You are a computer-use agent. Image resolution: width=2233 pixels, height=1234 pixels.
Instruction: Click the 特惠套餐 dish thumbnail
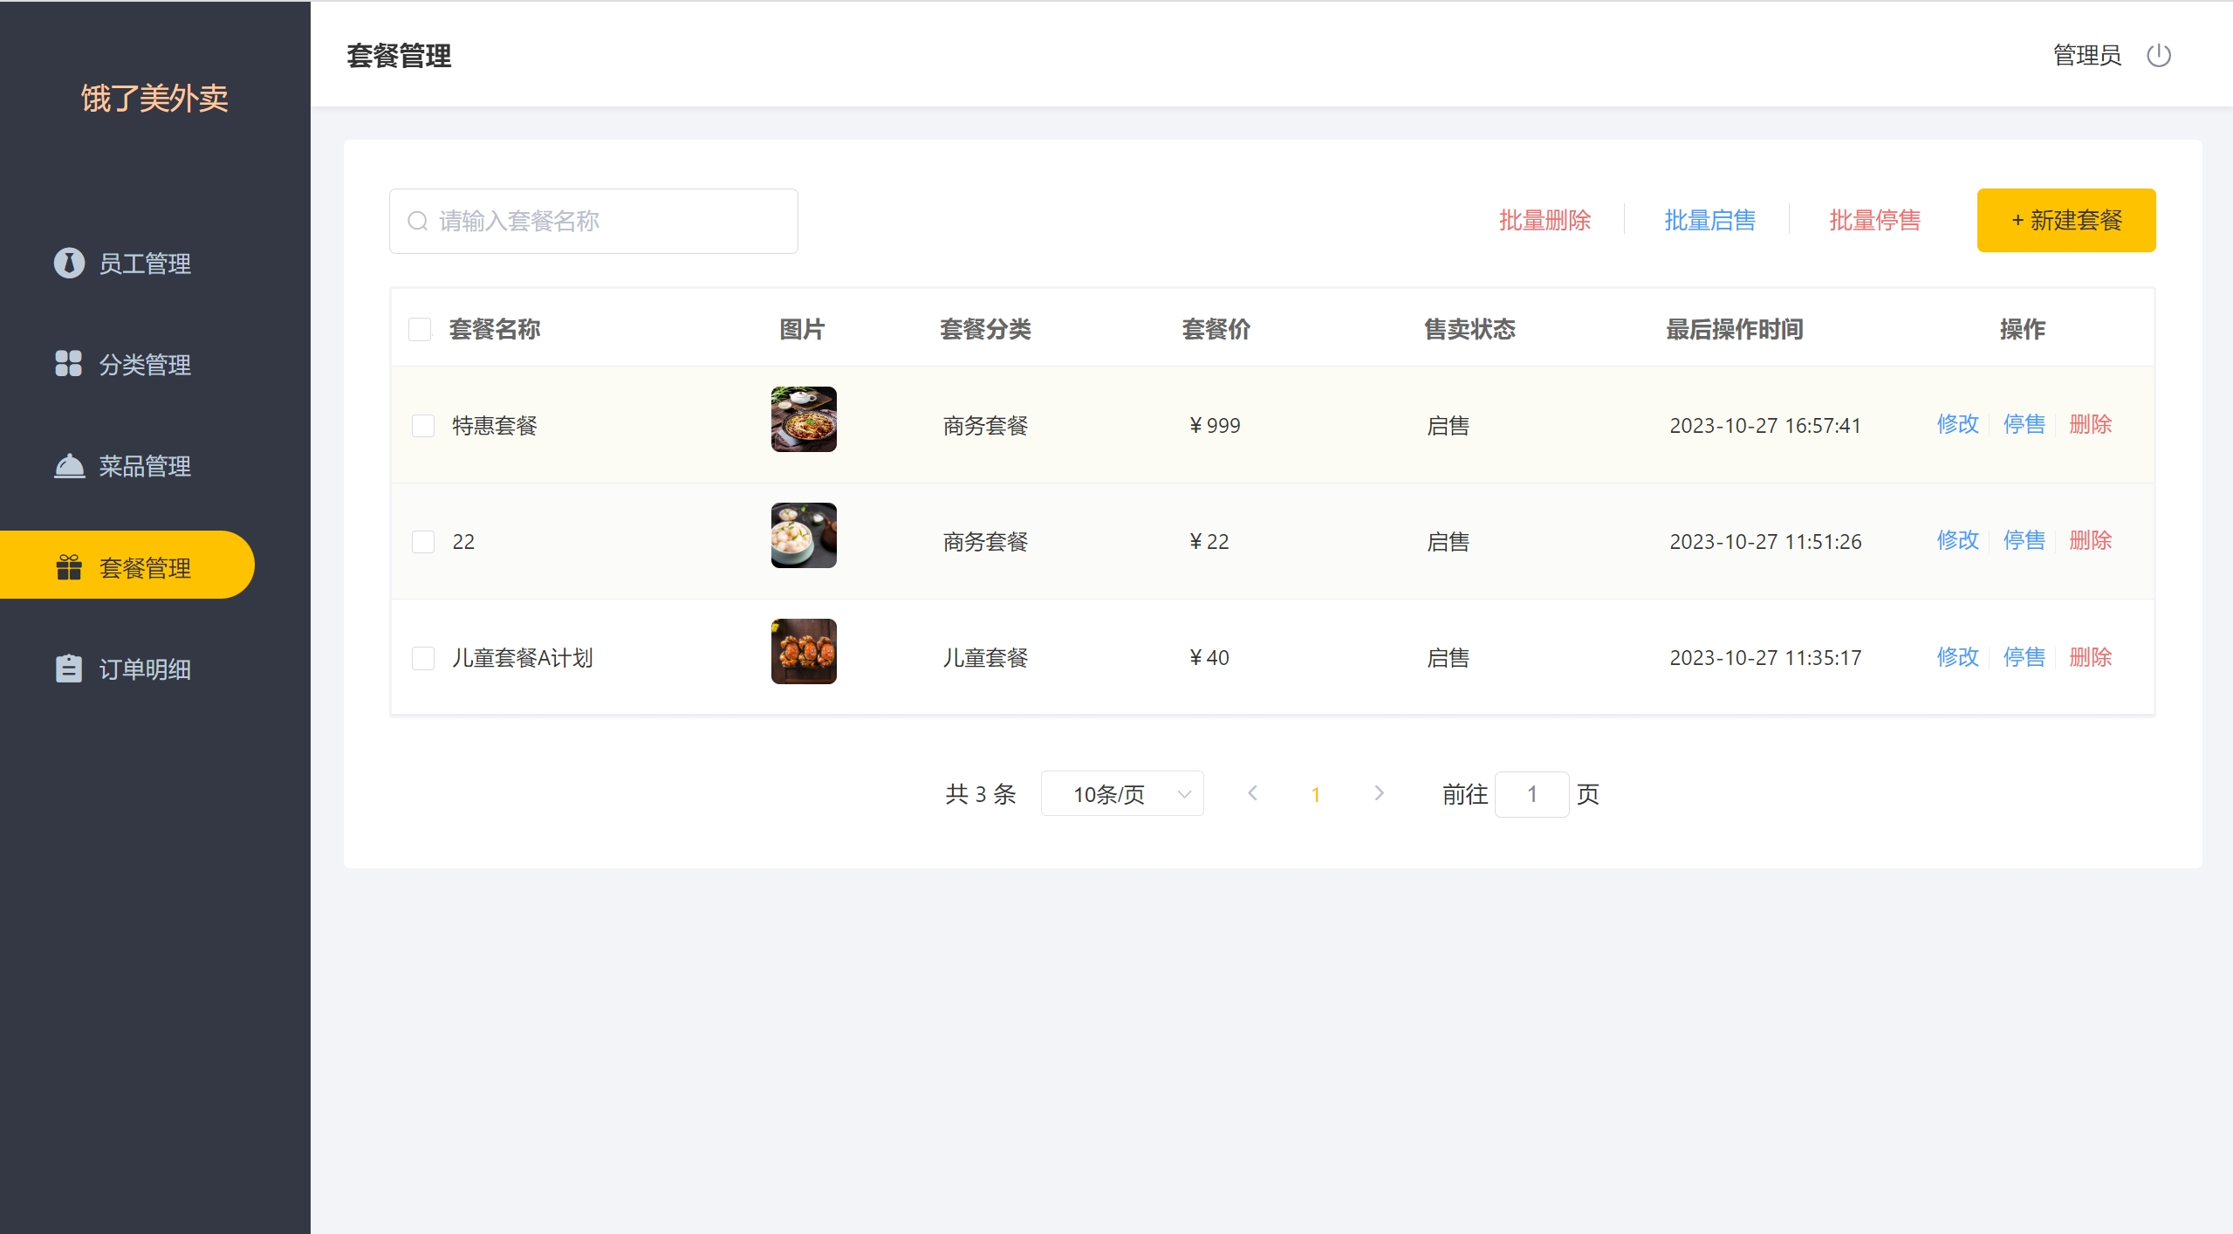coord(804,419)
